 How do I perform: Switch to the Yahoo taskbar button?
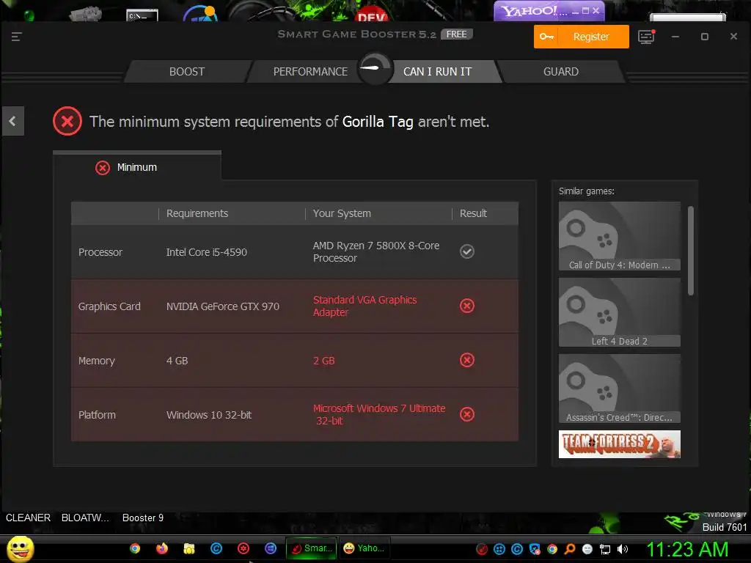(x=364, y=548)
